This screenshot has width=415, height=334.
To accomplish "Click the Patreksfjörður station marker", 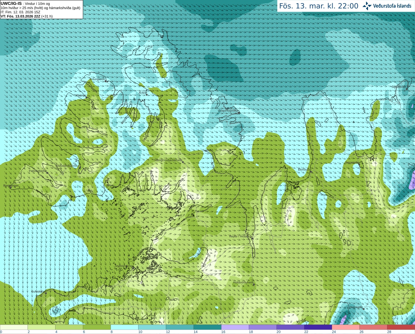I will point(47,173).
